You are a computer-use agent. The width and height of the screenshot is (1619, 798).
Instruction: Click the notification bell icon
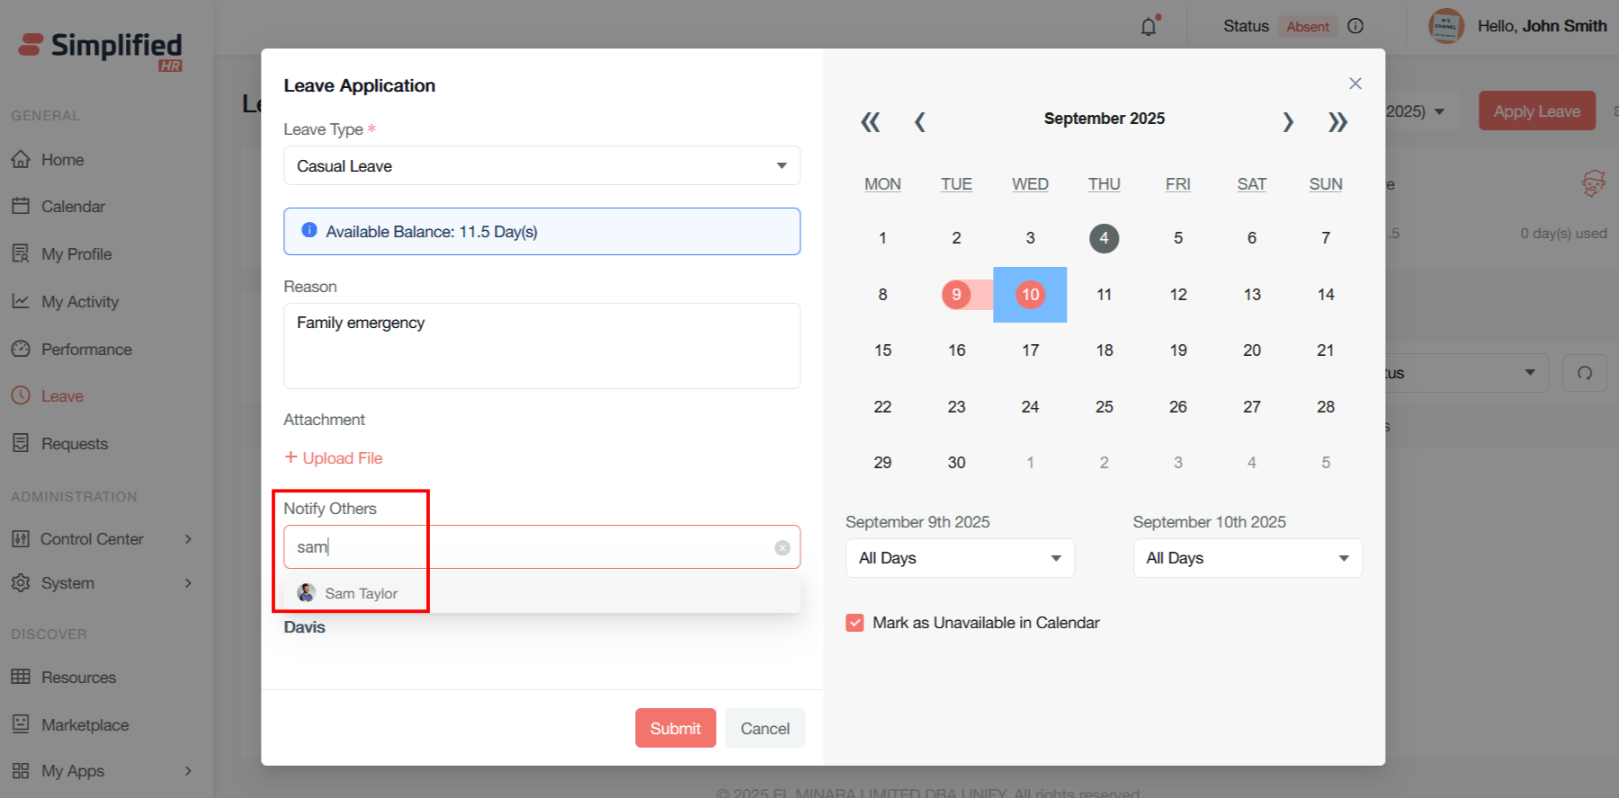(1149, 27)
